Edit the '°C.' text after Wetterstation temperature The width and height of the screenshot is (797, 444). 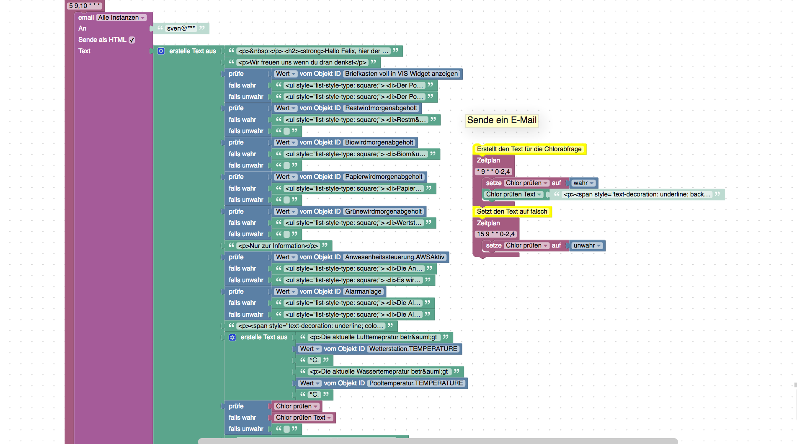click(x=315, y=360)
